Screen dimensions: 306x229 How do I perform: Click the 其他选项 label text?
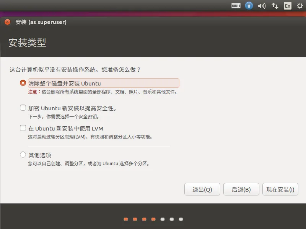coord(40,155)
